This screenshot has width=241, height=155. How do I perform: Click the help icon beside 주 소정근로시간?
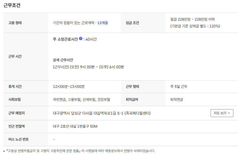tap(81, 39)
